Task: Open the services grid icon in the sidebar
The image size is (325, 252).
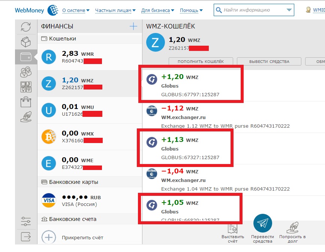Action: [x=26, y=87]
